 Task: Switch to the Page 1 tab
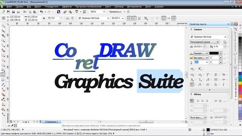51,122
